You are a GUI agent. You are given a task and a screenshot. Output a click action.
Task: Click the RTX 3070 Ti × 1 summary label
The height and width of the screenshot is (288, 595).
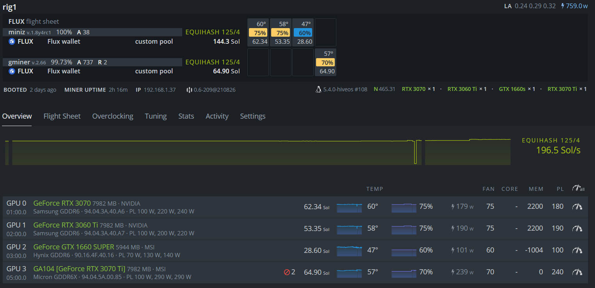pyautogui.click(x=567, y=89)
